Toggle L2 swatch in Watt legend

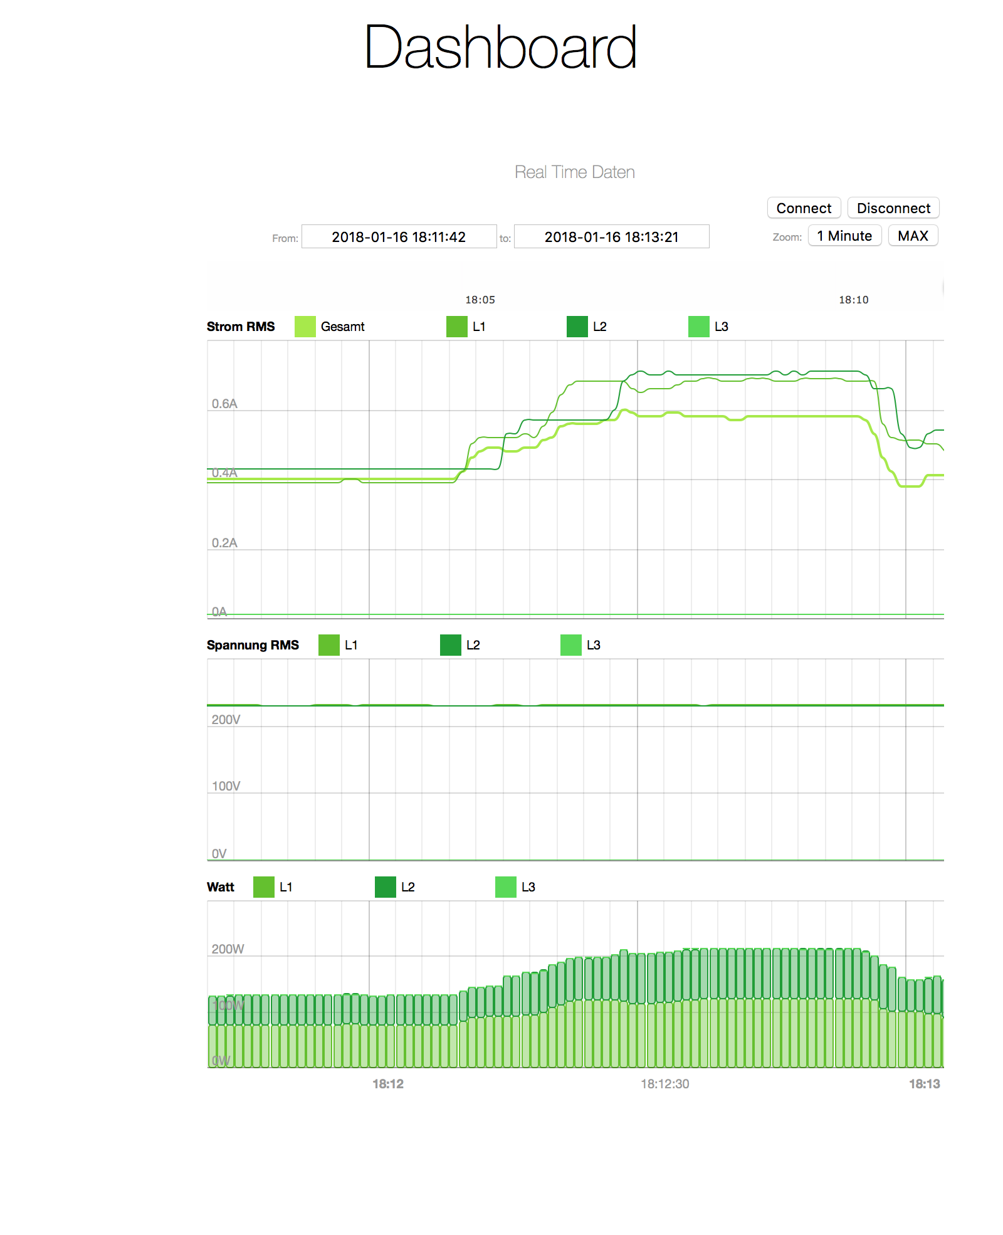click(x=386, y=887)
